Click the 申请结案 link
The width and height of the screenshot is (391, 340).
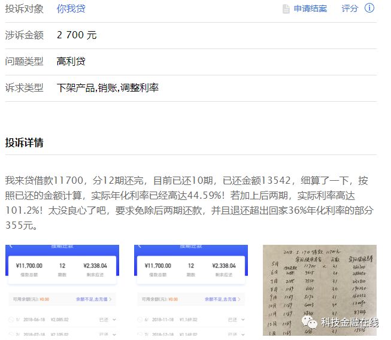tap(310, 9)
